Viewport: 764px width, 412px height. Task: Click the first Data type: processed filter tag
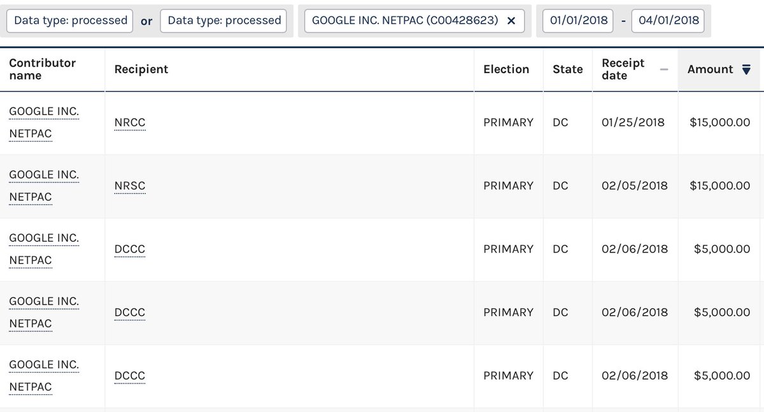(70, 20)
